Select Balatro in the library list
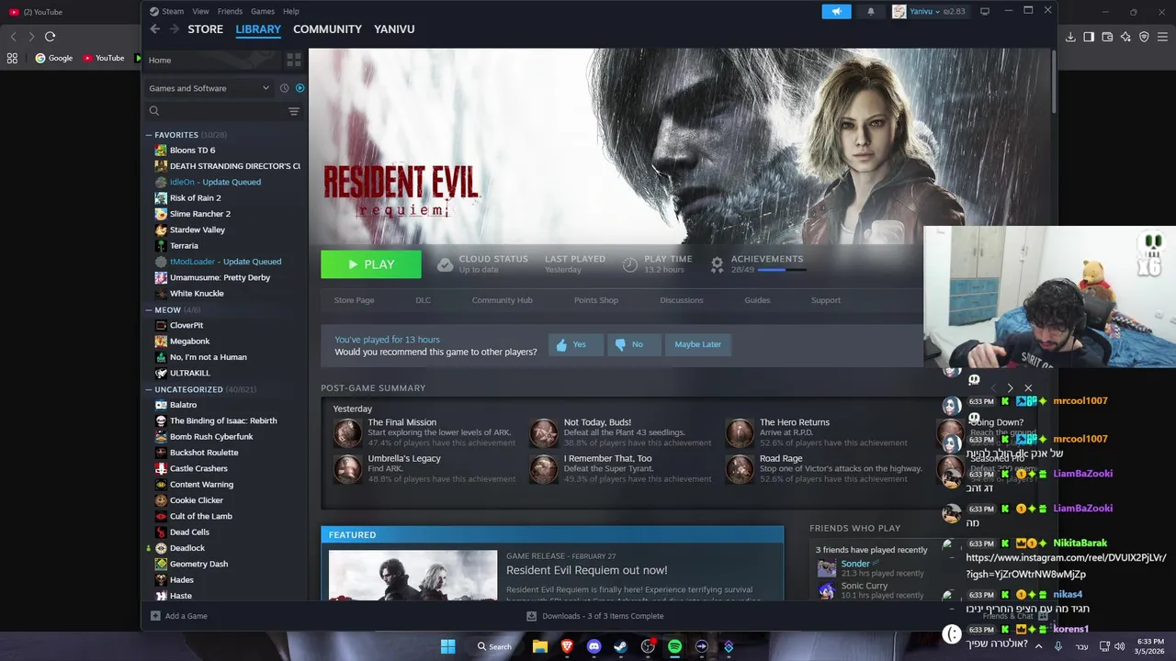This screenshot has width=1176, height=661. click(x=183, y=405)
